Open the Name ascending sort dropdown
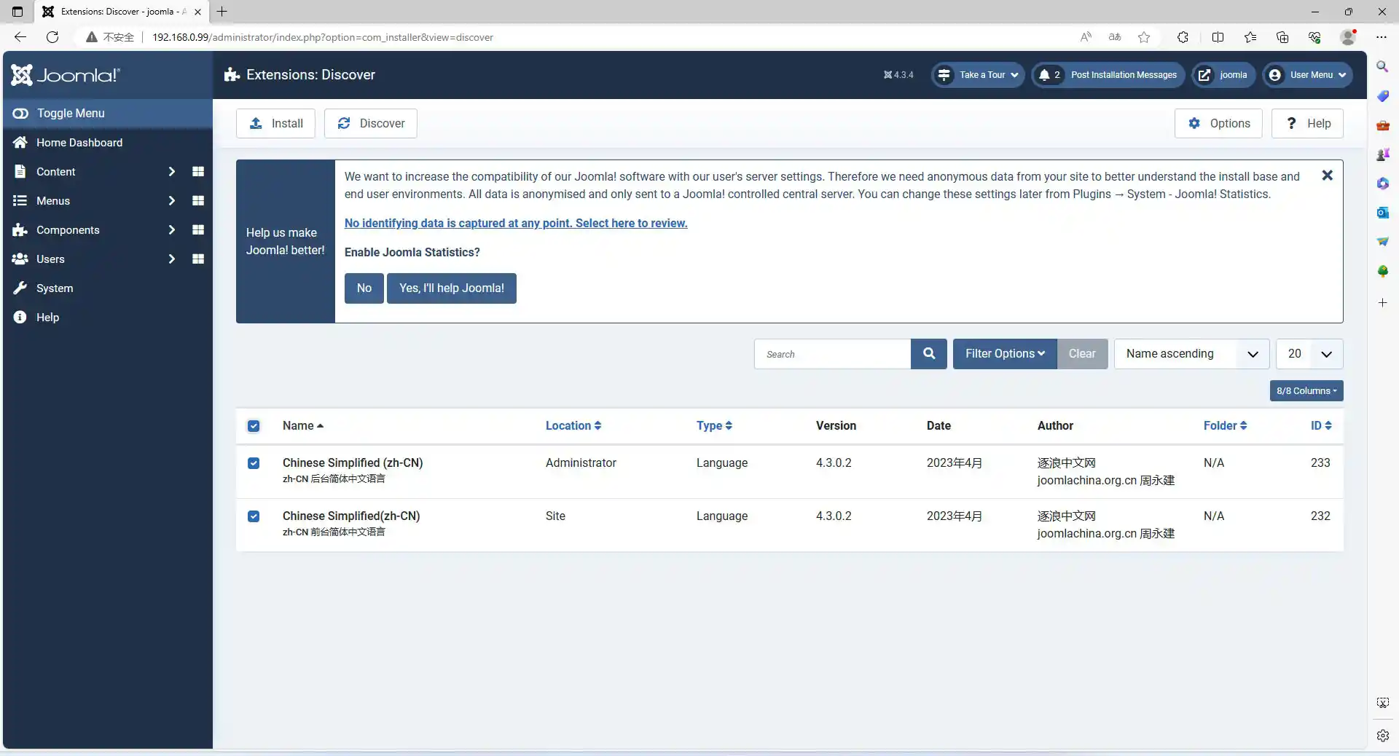1399x756 pixels. point(1191,354)
